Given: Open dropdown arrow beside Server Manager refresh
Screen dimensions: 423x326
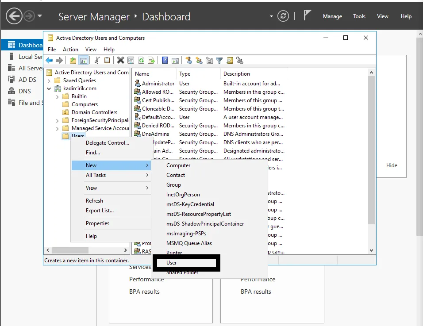Looking at the screenshot, I should pos(271,16).
